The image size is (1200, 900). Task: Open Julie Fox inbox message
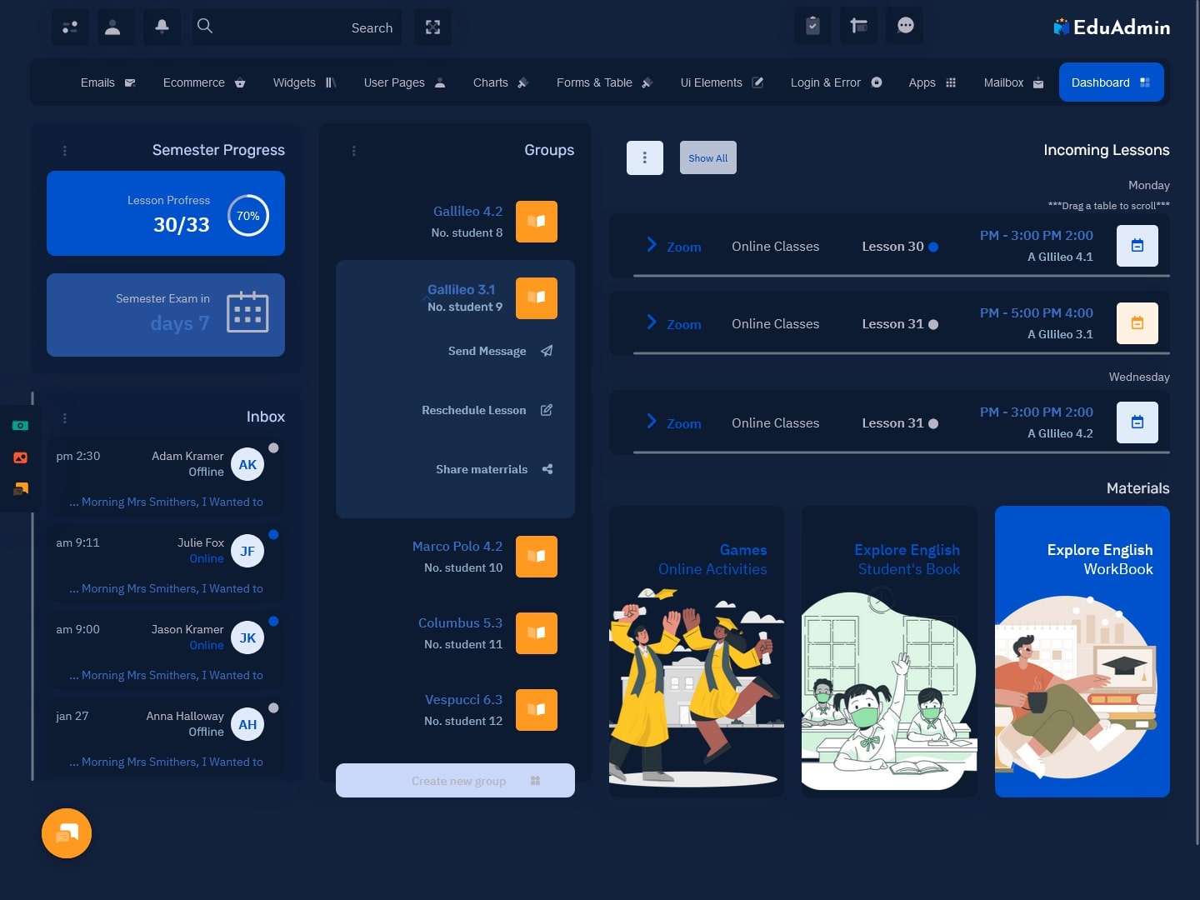[166, 565]
